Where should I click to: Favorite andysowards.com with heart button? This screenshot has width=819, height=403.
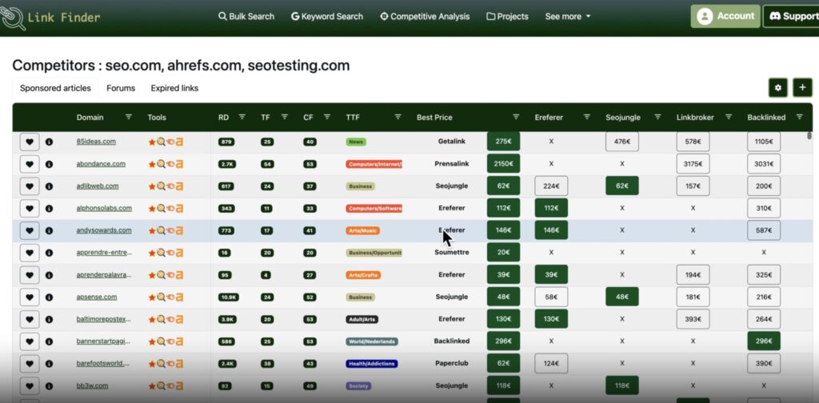coord(30,230)
